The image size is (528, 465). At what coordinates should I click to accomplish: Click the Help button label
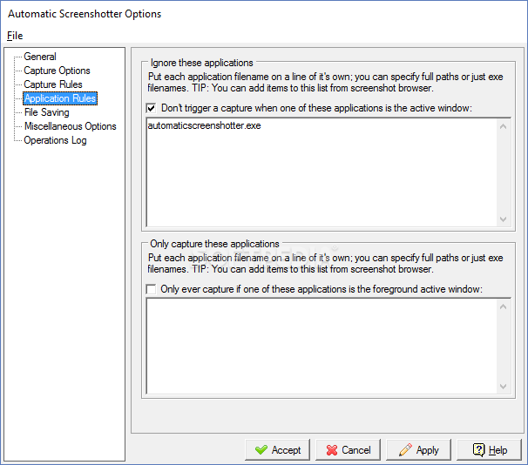[498, 450]
